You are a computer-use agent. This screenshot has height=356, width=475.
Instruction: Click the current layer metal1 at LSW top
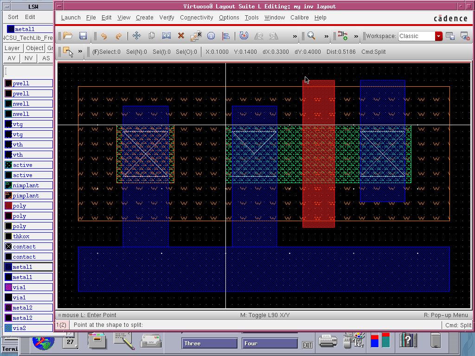coord(29,29)
